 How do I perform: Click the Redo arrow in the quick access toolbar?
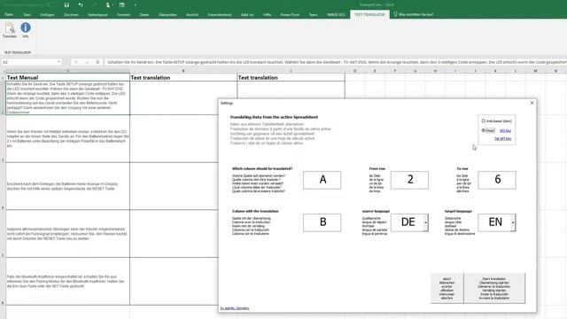tap(95, 5)
